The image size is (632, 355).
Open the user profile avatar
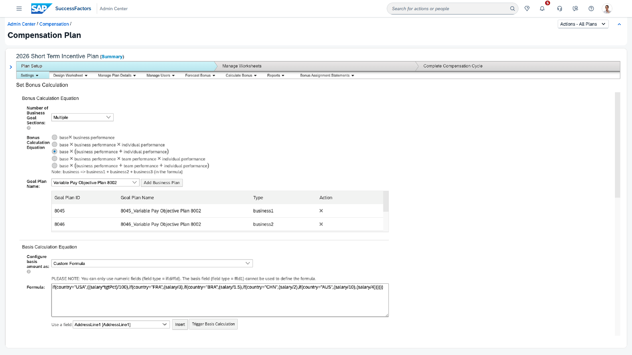coord(607,9)
